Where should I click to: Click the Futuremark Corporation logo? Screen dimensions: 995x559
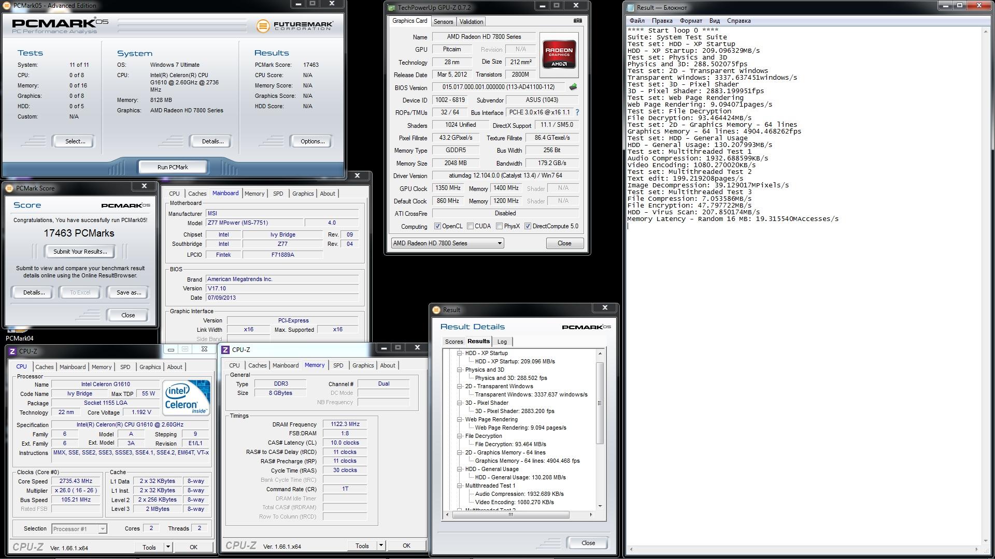point(295,25)
